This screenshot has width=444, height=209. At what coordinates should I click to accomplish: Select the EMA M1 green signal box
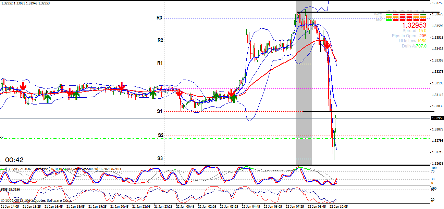(389, 20)
